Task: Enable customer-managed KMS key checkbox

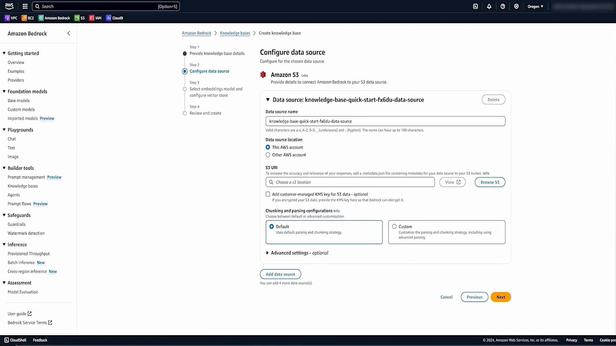Action: click(x=268, y=194)
